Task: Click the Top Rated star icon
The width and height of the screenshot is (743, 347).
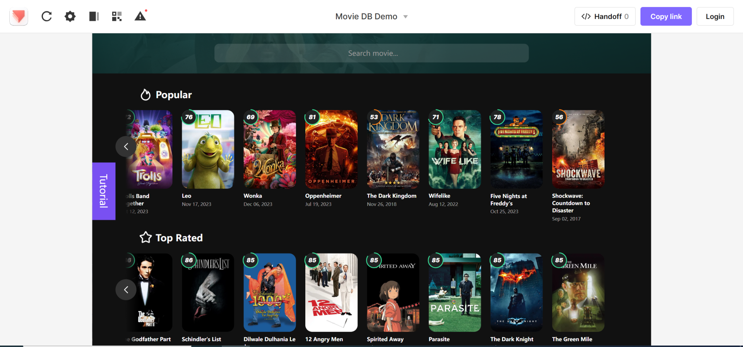Action: 146,237
